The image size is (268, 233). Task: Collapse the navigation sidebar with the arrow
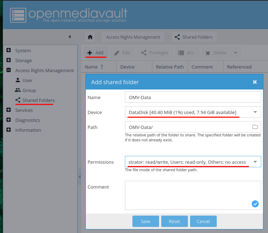pyautogui.click(x=69, y=37)
